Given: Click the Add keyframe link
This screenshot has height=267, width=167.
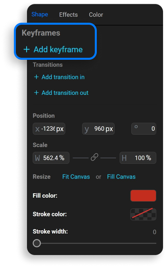Looking at the screenshot, I should coord(58,49).
